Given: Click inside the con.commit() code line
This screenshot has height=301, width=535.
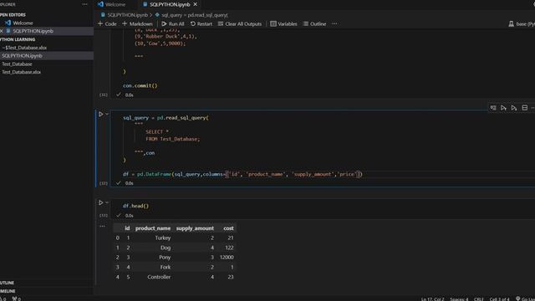Looking at the screenshot, I should tap(140, 85).
